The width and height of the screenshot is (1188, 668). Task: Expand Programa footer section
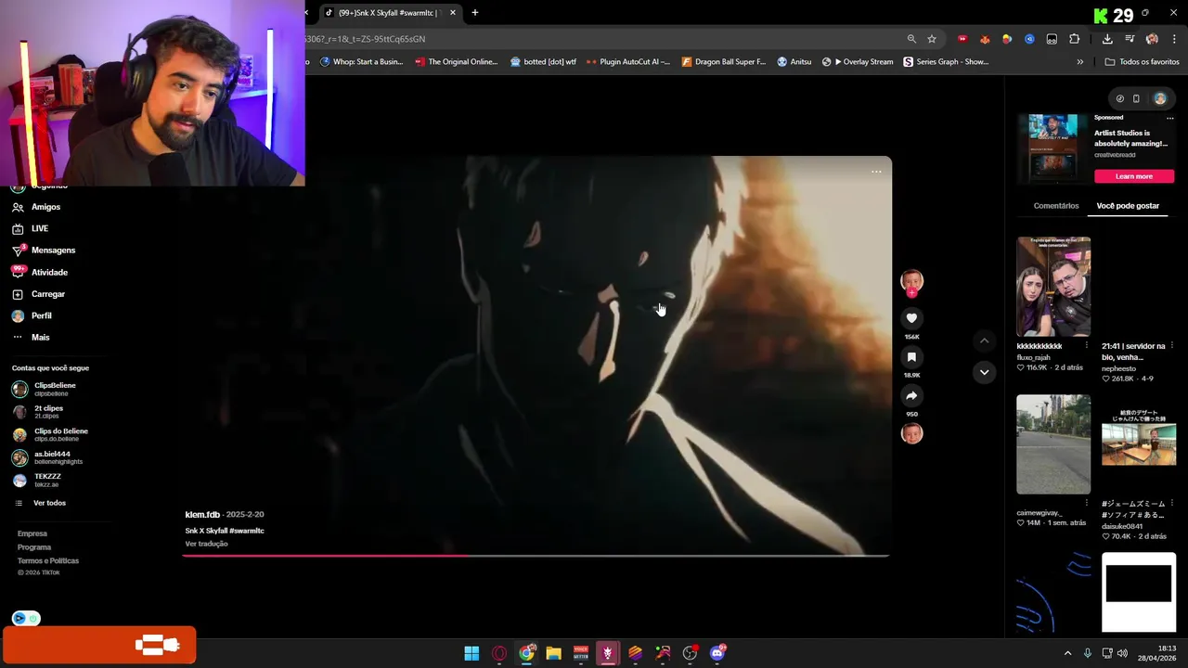pos(34,547)
